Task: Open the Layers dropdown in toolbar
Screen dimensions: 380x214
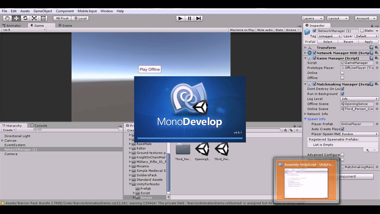Action: tap(313, 18)
